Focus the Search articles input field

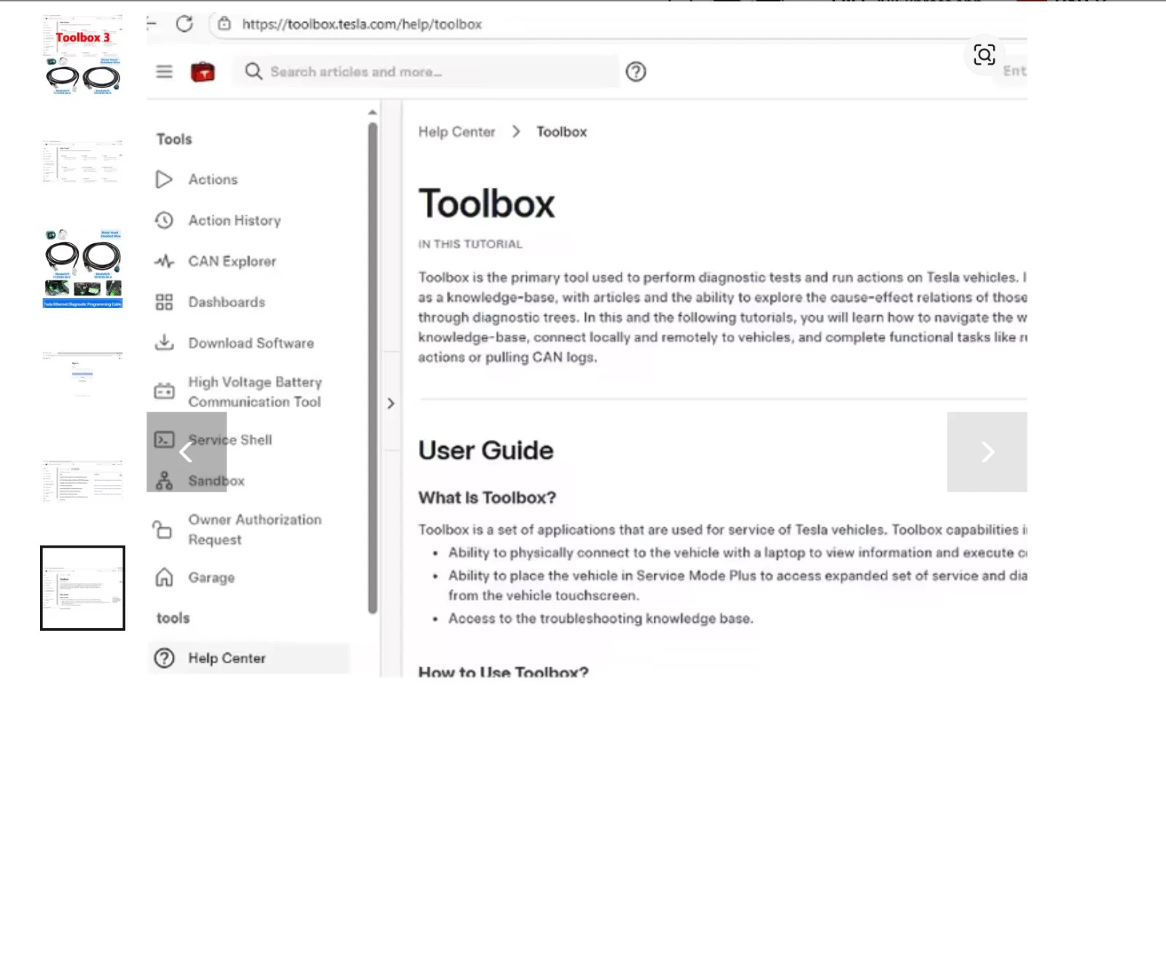click(426, 71)
